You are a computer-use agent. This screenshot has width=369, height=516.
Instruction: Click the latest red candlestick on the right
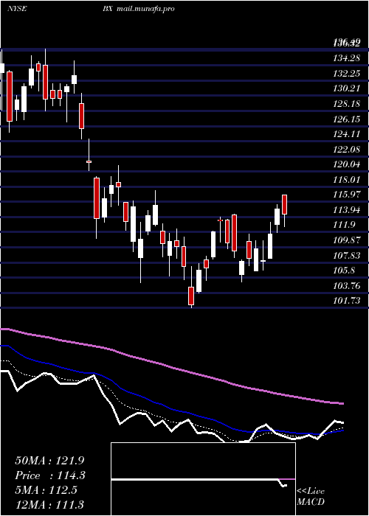(x=284, y=204)
